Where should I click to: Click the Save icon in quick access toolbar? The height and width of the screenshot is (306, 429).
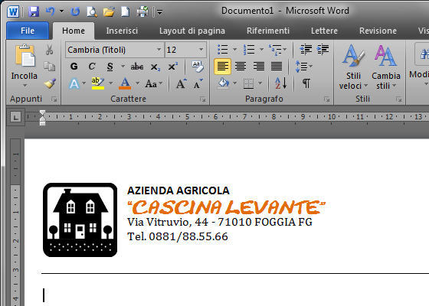(x=34, y=11)
